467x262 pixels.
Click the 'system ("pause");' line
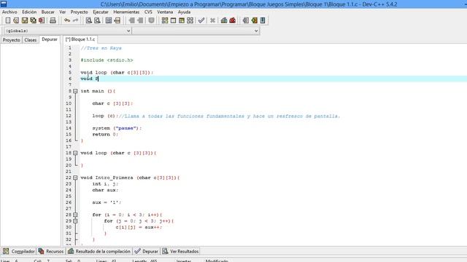117,128
